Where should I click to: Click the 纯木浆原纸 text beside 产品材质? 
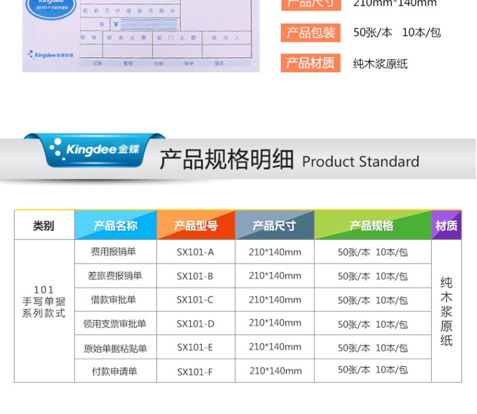click(x=380, y=63)
